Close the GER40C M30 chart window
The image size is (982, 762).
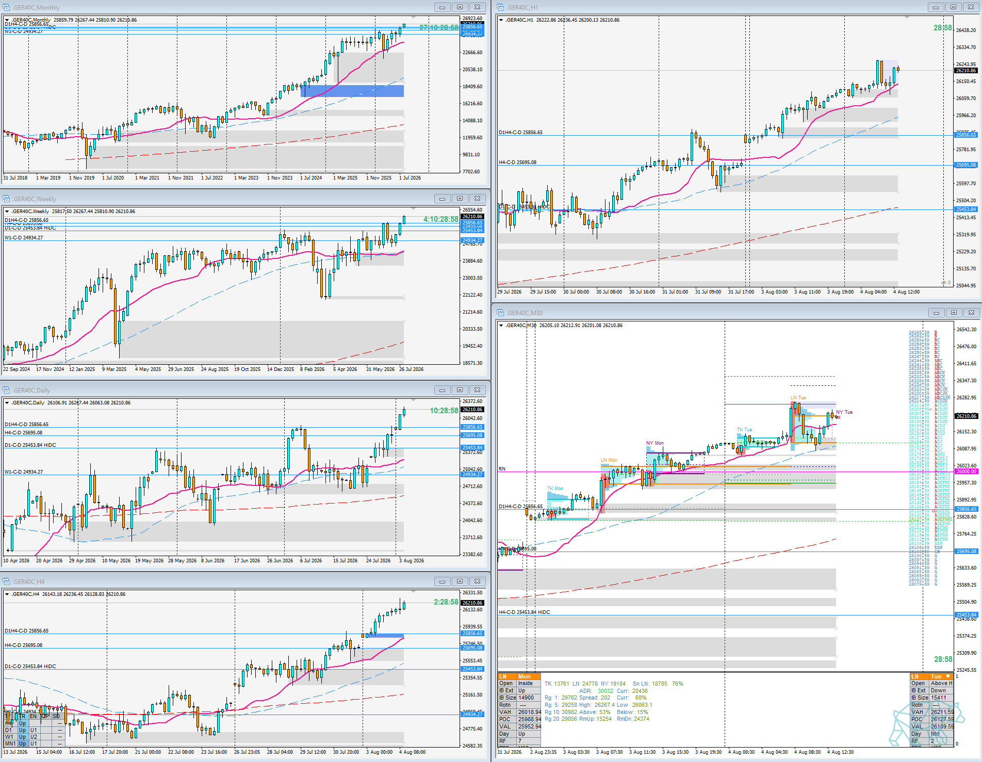click(x=971, y=313)
